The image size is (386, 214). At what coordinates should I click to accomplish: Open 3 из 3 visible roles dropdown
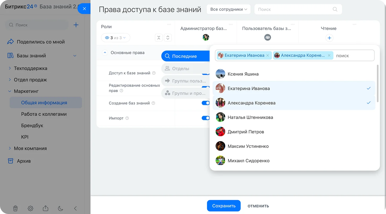(x=116, y=38)
